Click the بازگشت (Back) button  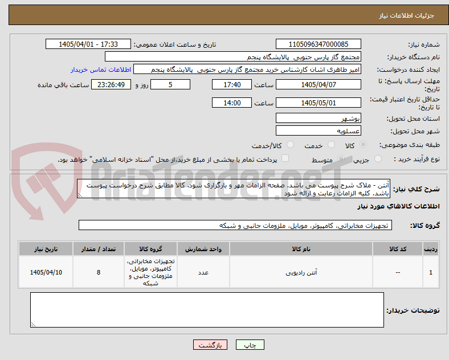click(210, 345)
